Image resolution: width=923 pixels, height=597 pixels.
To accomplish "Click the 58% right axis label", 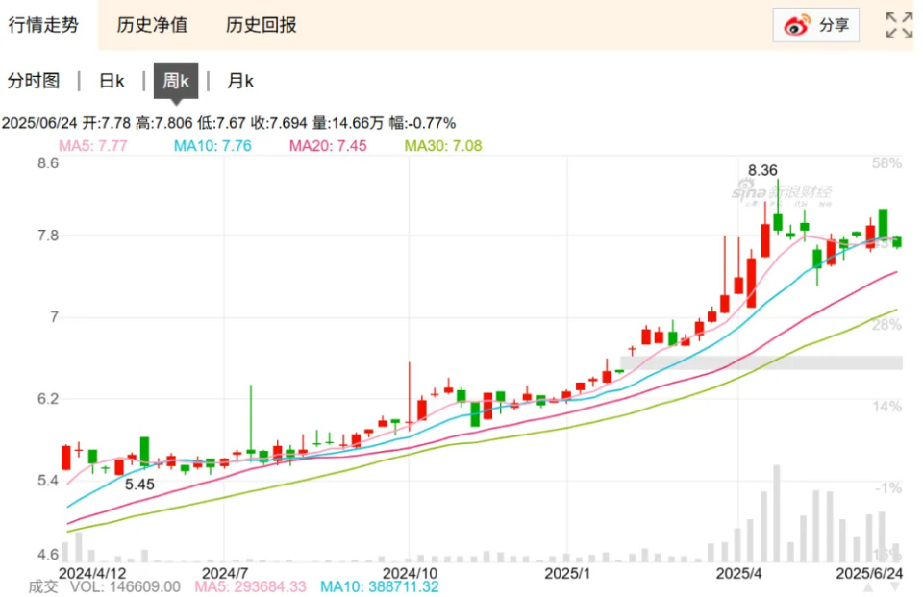I will [886, 163].
